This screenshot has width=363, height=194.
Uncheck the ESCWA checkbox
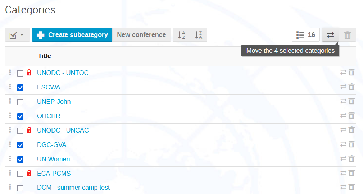tap(20, 88)
